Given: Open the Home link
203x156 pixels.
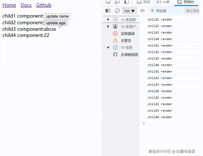Looking at the screenshot, I should tap(9, 5).
